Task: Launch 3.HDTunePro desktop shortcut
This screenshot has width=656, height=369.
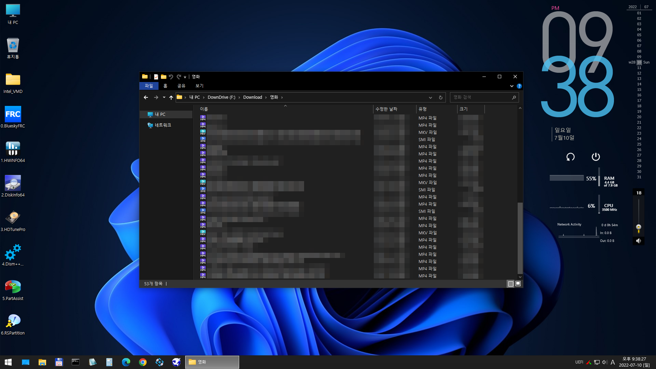Action: tap(13, 221)
